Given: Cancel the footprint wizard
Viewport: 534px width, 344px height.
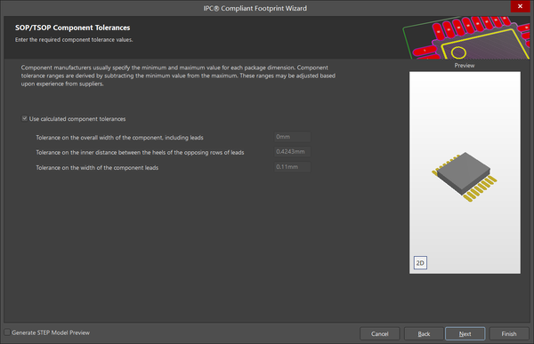Looking at the screenshot, I should tap(380, 334).
